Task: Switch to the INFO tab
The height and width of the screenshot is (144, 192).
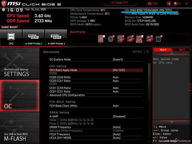Action: [x=182, y=50]
